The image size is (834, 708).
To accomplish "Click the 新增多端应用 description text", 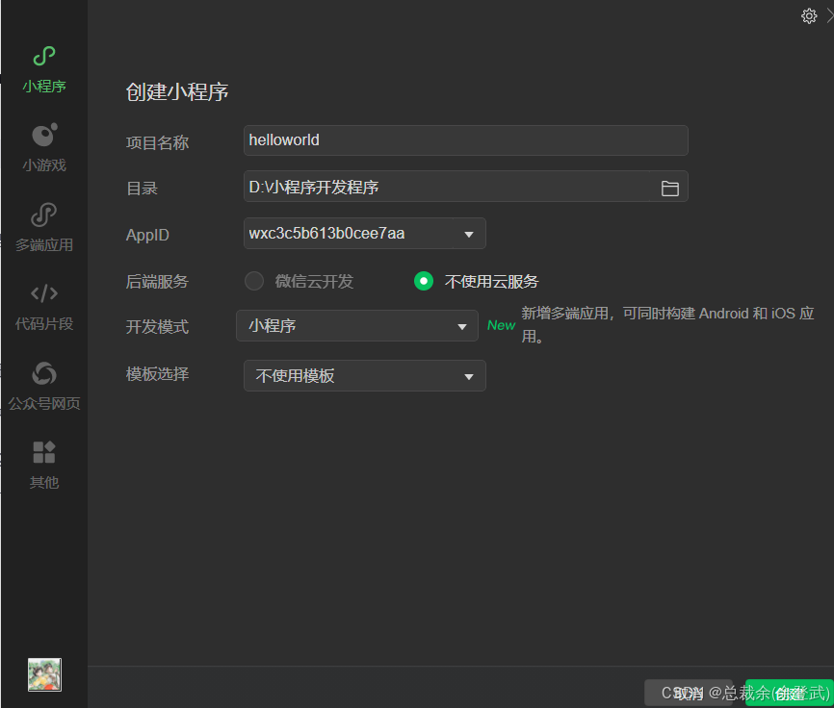I will pyautogui.click(x=667, y=324).
